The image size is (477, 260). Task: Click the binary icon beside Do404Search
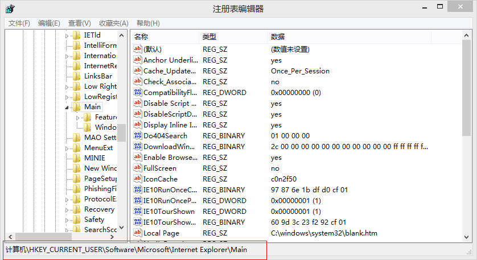137,136
